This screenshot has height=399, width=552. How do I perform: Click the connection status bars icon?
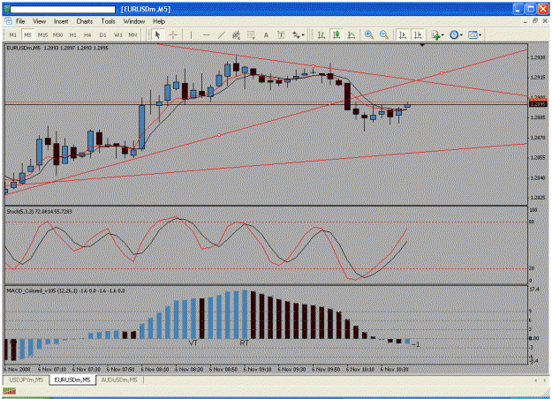coord(9,390)
